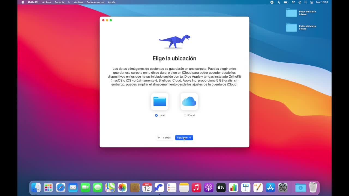Screen dimensions: 349x196
Task: Open Contacts from the dock
Action: point(135,188)
